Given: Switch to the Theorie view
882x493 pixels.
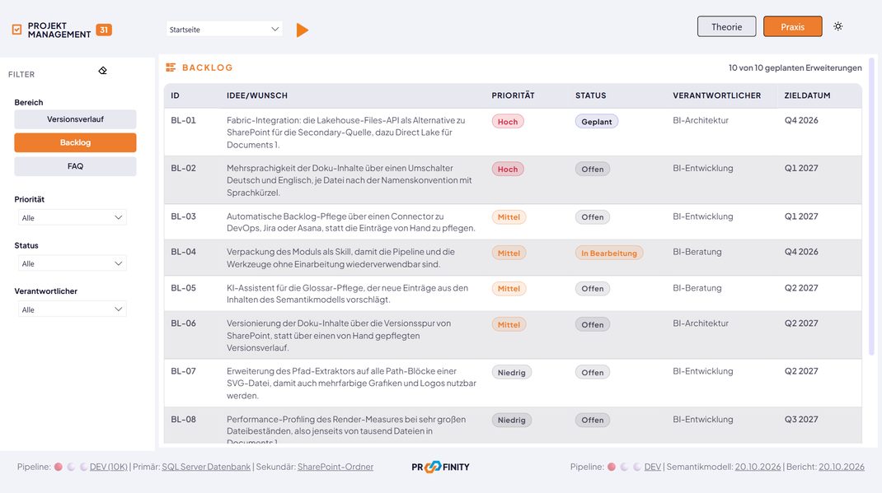Looking at the screenshot, I should coord(727,26).
